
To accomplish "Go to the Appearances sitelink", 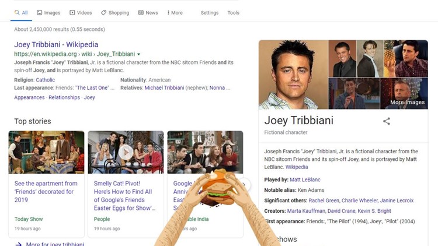I will point(29,97).
